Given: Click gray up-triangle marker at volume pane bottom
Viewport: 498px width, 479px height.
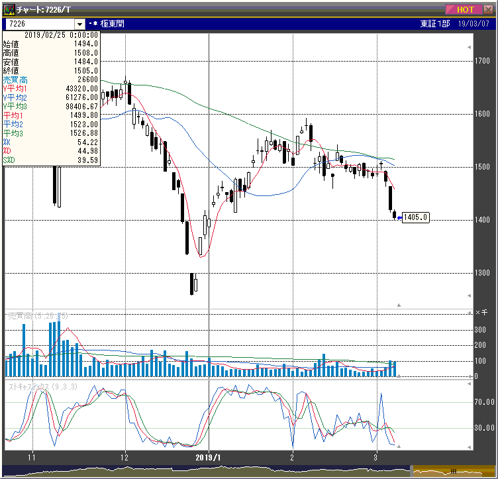Looking at the screenshot, I should [399, 376].
